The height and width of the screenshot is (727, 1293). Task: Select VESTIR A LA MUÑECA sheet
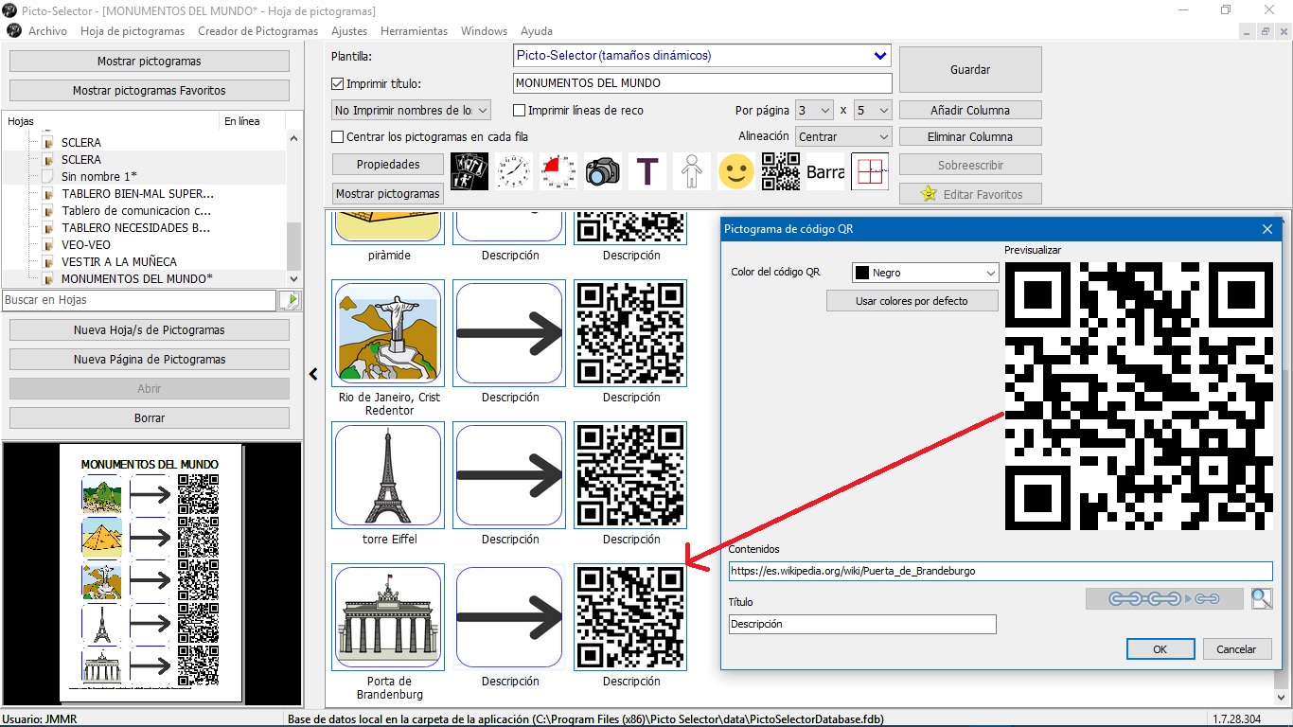119,262
